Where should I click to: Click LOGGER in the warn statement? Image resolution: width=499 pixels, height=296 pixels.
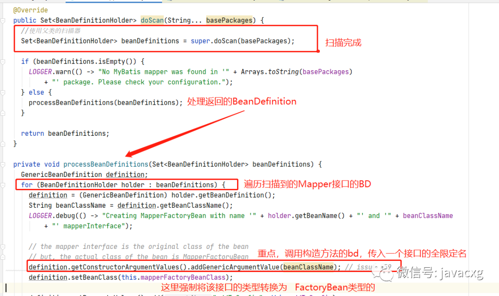point(40,72)
